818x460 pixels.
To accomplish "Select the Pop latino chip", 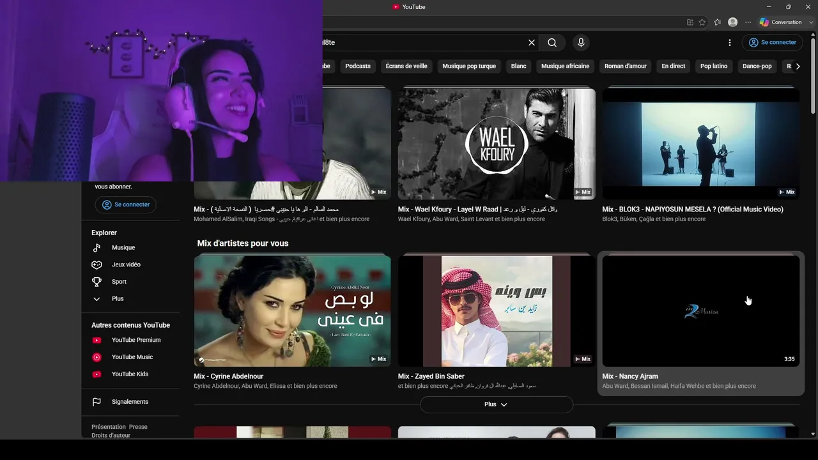I will click(x=714, y=66).
